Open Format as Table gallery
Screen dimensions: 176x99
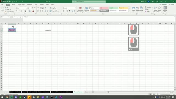(86, 10)
